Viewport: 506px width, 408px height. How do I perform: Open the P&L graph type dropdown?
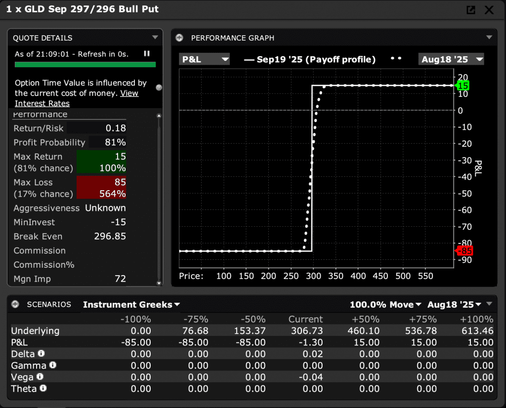coord(204,59)
